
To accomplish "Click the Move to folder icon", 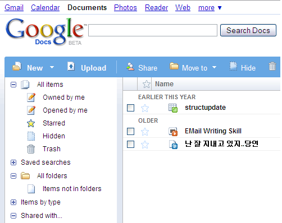I will (174, 66).
